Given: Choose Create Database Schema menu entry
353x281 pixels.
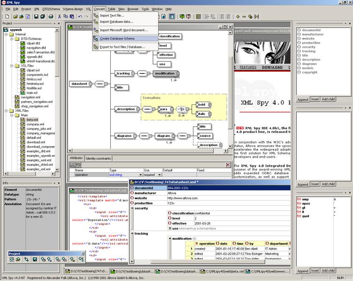Looking at the screenshot, I should click(125, 38).
